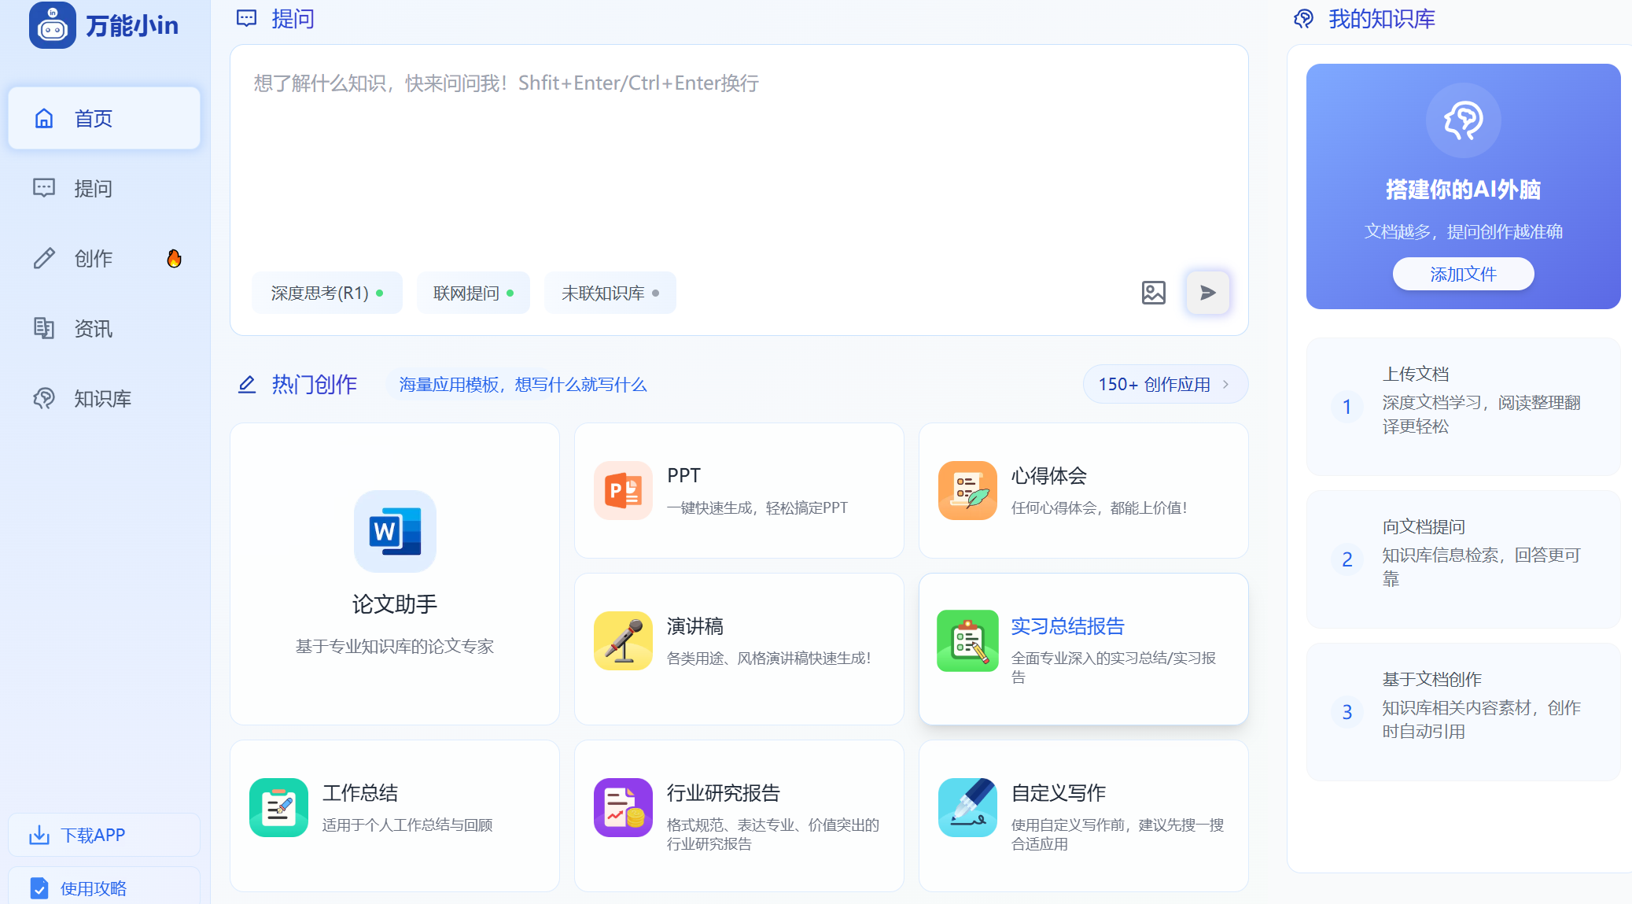Click the Word icon for 论文助手

coord(395,531)
